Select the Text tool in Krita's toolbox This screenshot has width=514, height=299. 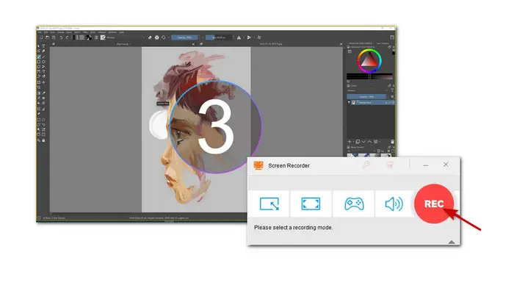click(x=43, y=46)
